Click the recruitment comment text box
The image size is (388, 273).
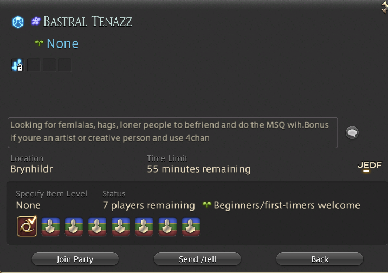[x=173, y=132]
